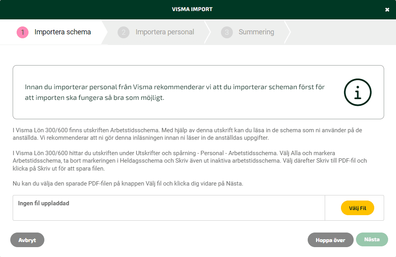Click the sentence starting 'Nu kan du välja'
Viewport: 396px width, 257px height.
tap(128, 184)
